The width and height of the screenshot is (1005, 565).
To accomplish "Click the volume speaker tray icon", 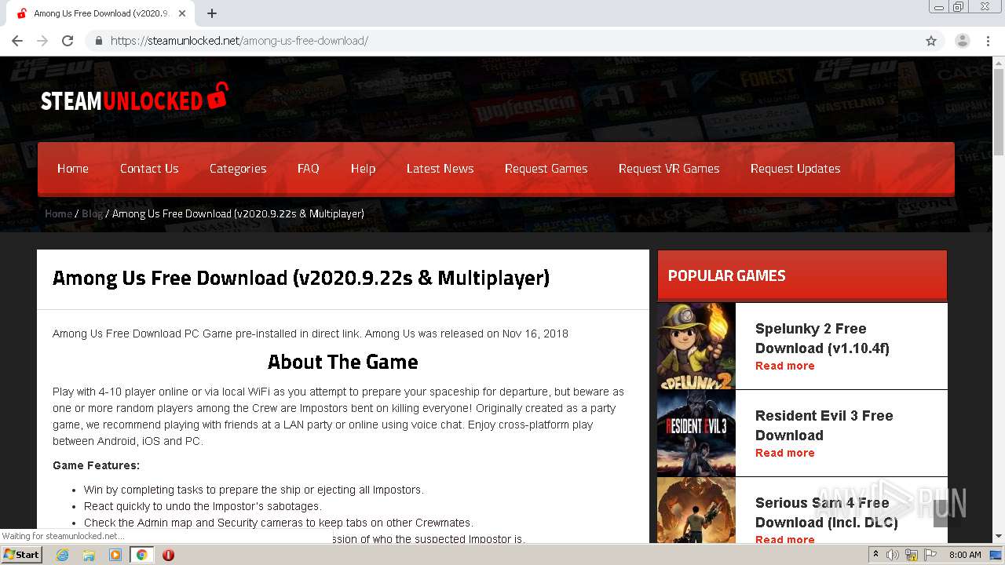I will point(893,555).
